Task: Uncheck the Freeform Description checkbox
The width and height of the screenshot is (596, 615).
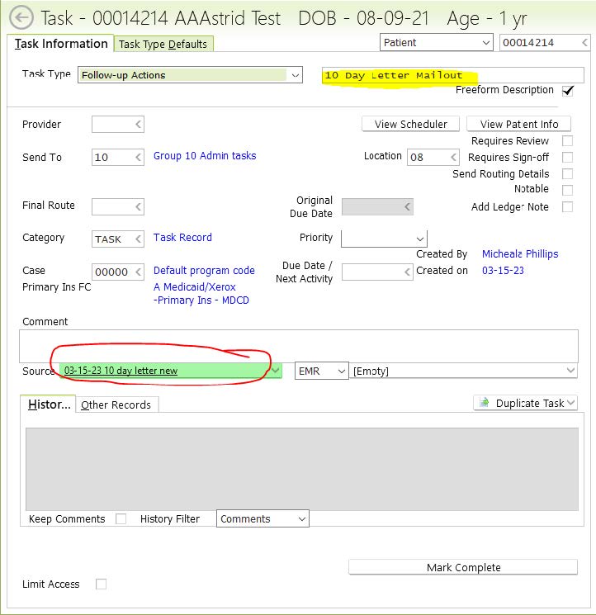Action: (568, 91)
